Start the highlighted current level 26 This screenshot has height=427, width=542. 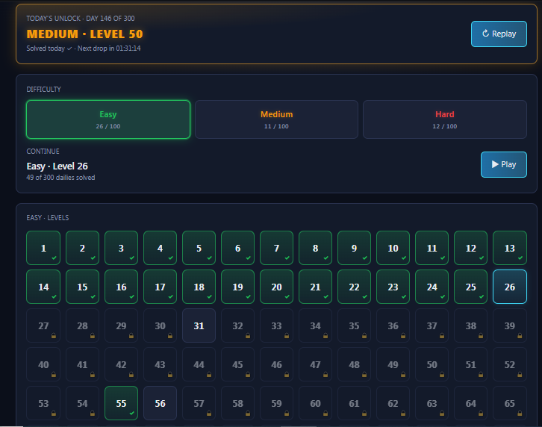509,287
